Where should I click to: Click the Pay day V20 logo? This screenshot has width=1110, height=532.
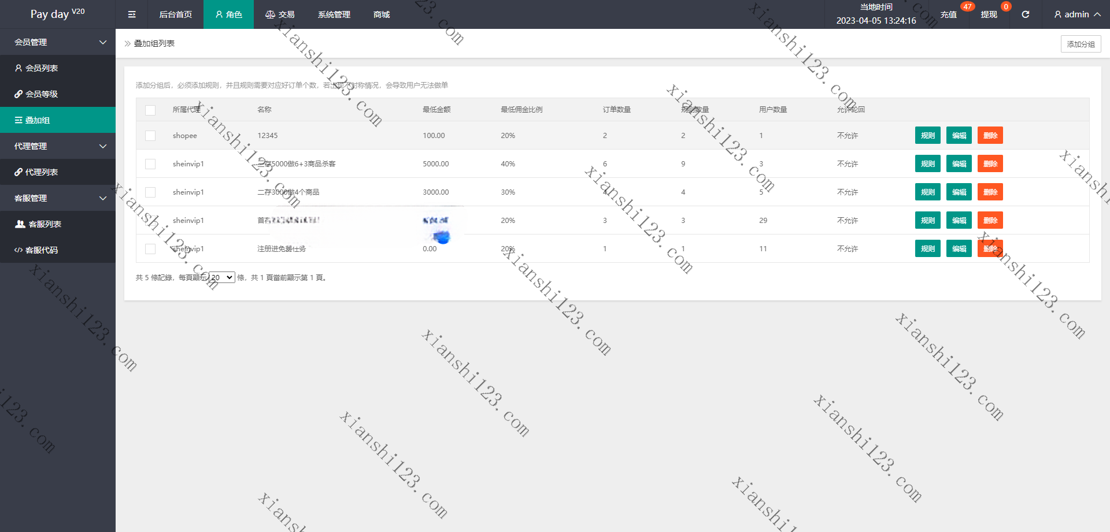[58, 14]
